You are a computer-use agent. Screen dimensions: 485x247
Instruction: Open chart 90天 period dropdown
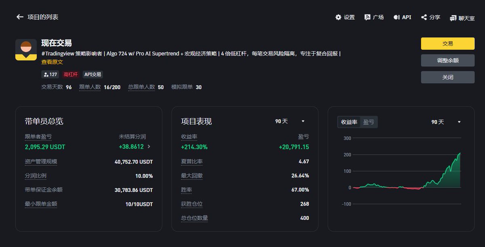point(446,122)
